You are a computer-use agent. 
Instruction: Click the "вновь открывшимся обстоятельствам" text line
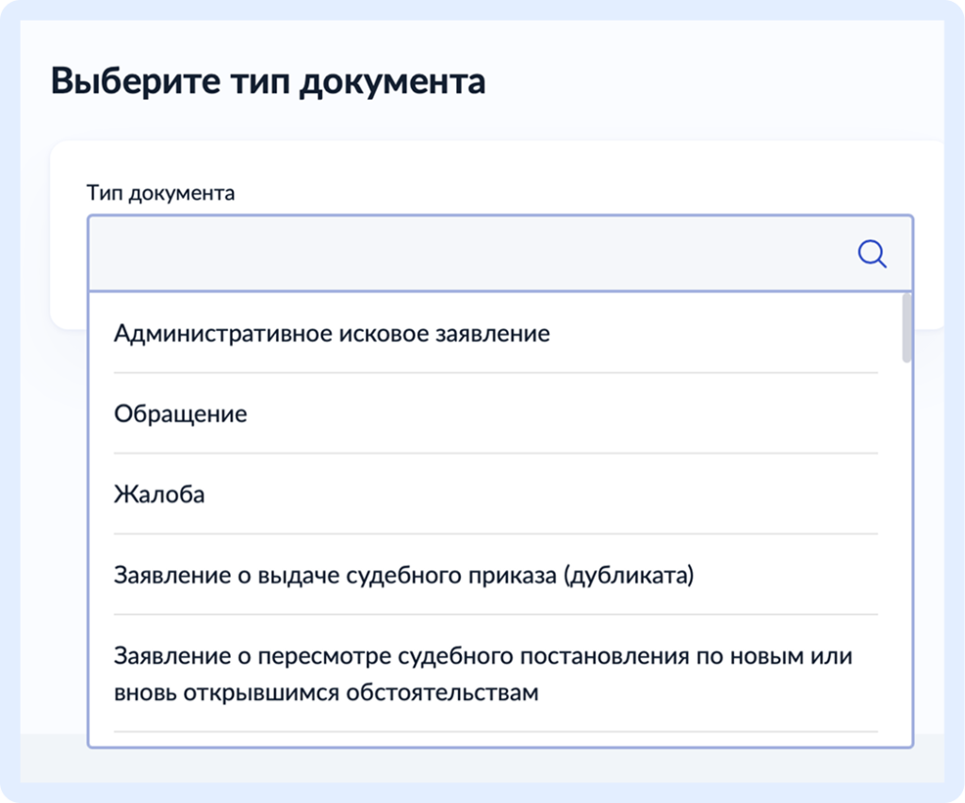point(326,694)
